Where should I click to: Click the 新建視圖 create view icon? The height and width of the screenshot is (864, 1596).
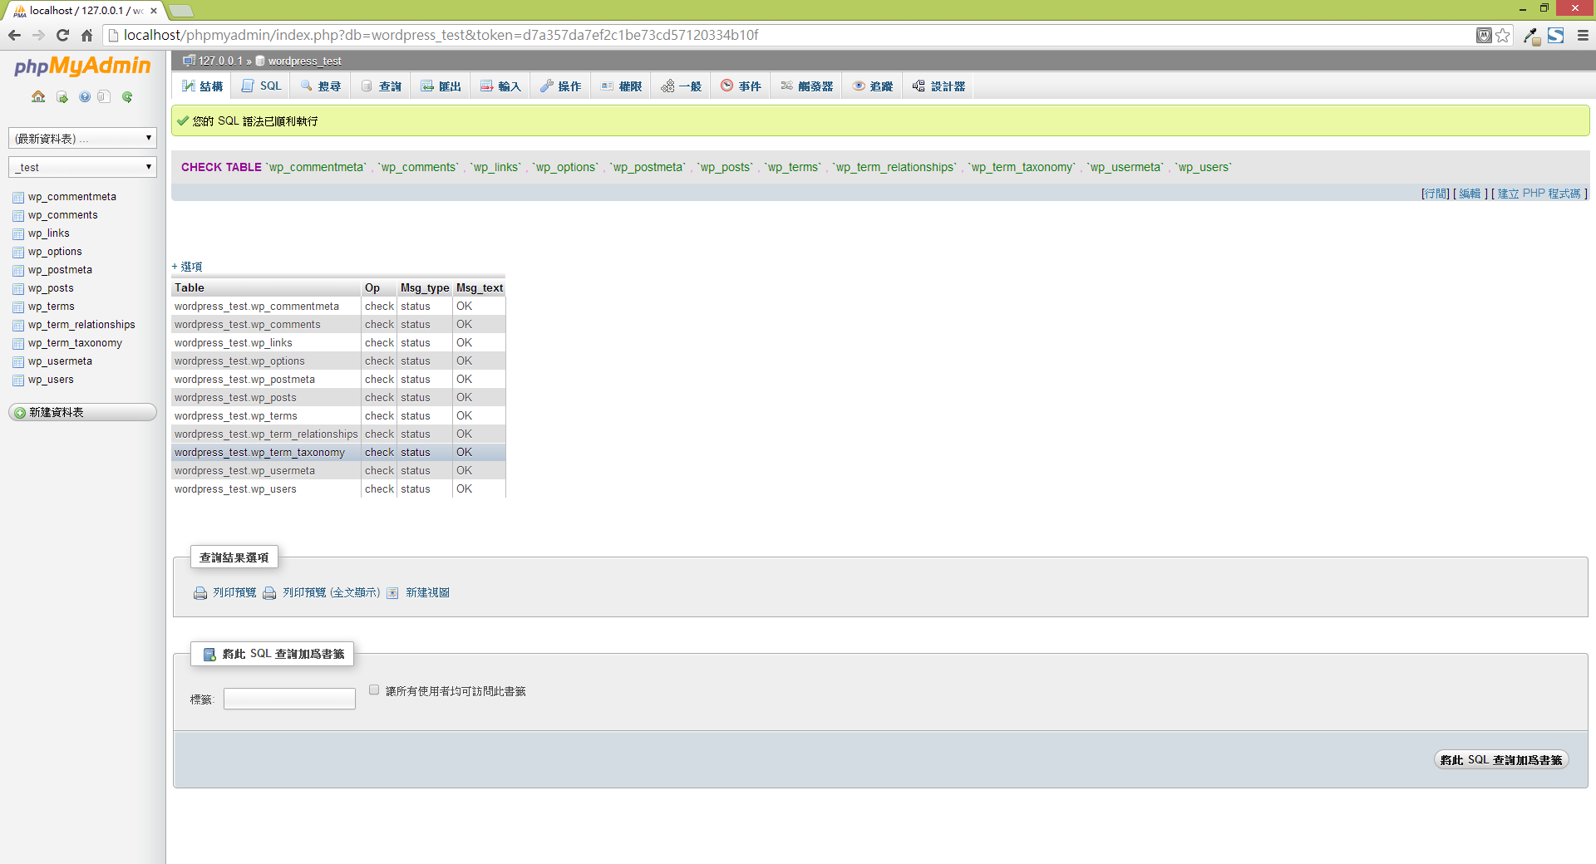393,593
